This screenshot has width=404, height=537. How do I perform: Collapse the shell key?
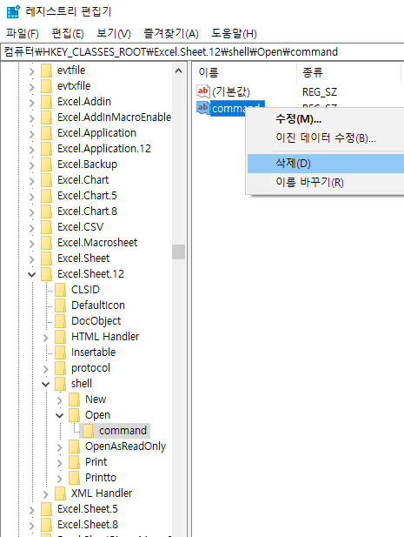pos(46,385)
